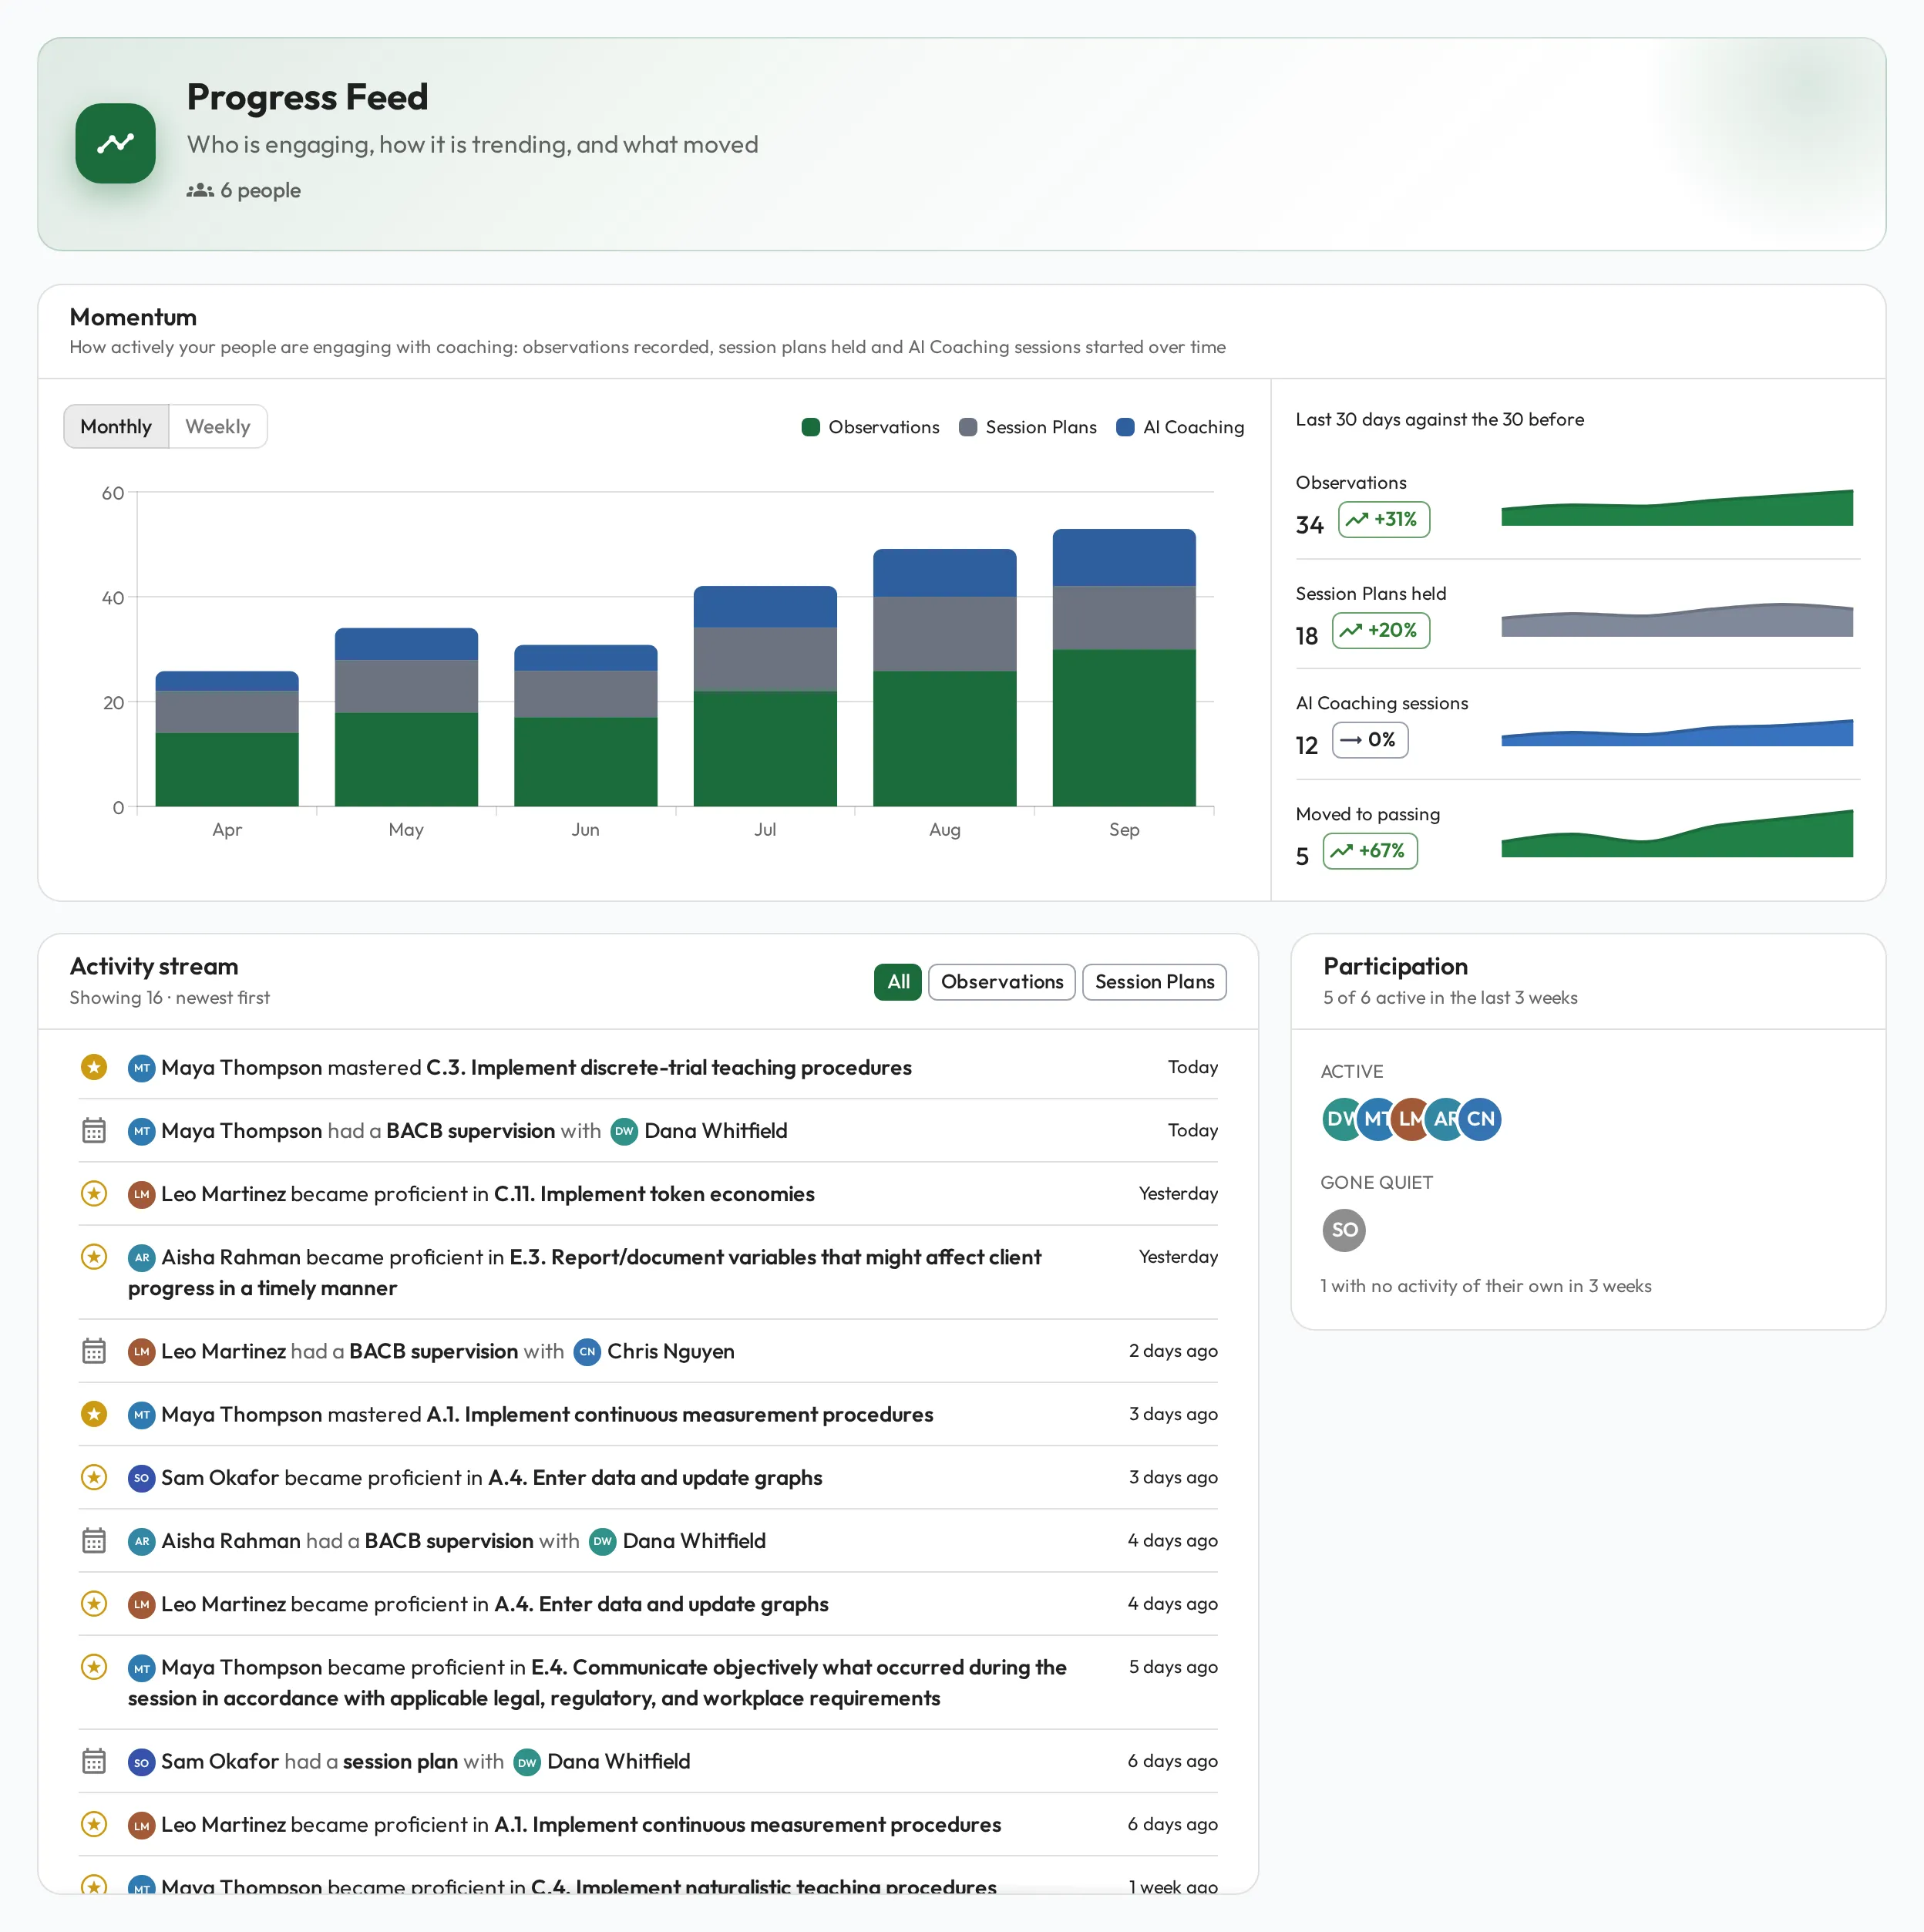Toggle the AI Coaching series in the chart legend
Viewport: 1924px width, 1932px height.
pos(1180,427)
